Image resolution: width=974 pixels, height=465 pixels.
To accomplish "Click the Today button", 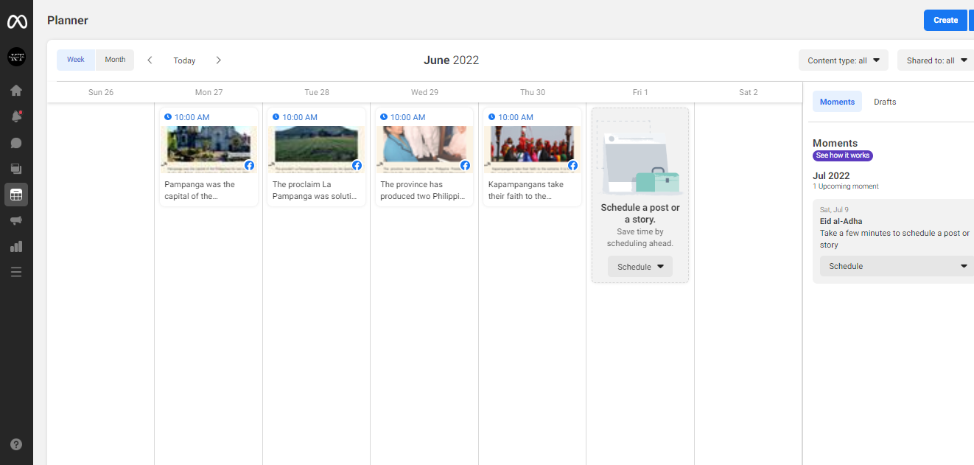I will [x=184, y=60].
